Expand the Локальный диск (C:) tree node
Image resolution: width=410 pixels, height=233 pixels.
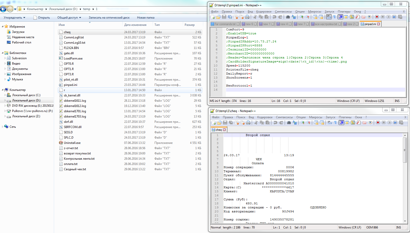pyautogui.click(x=5, y=95)
